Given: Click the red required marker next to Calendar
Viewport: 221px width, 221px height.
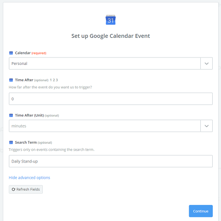Looking at the screenshot, I should [39, 53].
